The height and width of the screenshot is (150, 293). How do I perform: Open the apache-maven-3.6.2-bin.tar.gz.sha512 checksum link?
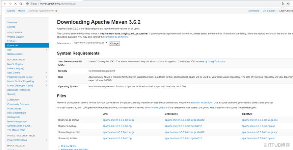coord(185,120)
